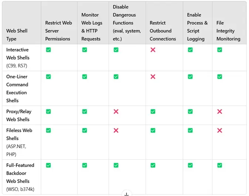Click red X for Proxy/Relay file integrity monitoring

coord(219,111)
